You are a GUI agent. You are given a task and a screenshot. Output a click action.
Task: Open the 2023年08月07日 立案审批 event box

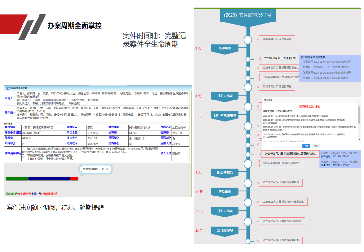pyautogui.click(x=277, y=86)
